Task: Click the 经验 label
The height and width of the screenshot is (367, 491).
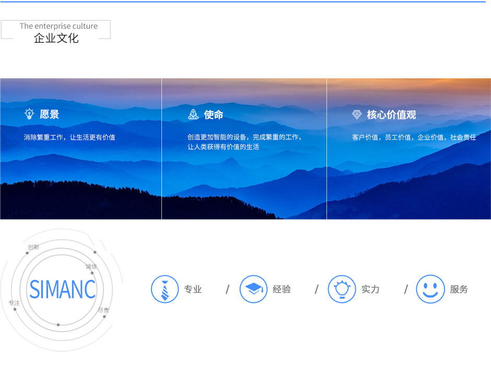Action: (282, 289)
